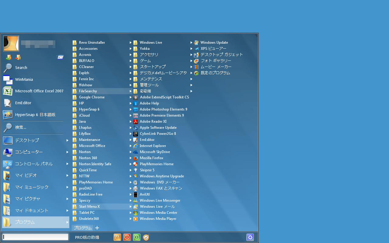
Task: Click the 検索... magnifier entry
Action: (x=36, y=128)
